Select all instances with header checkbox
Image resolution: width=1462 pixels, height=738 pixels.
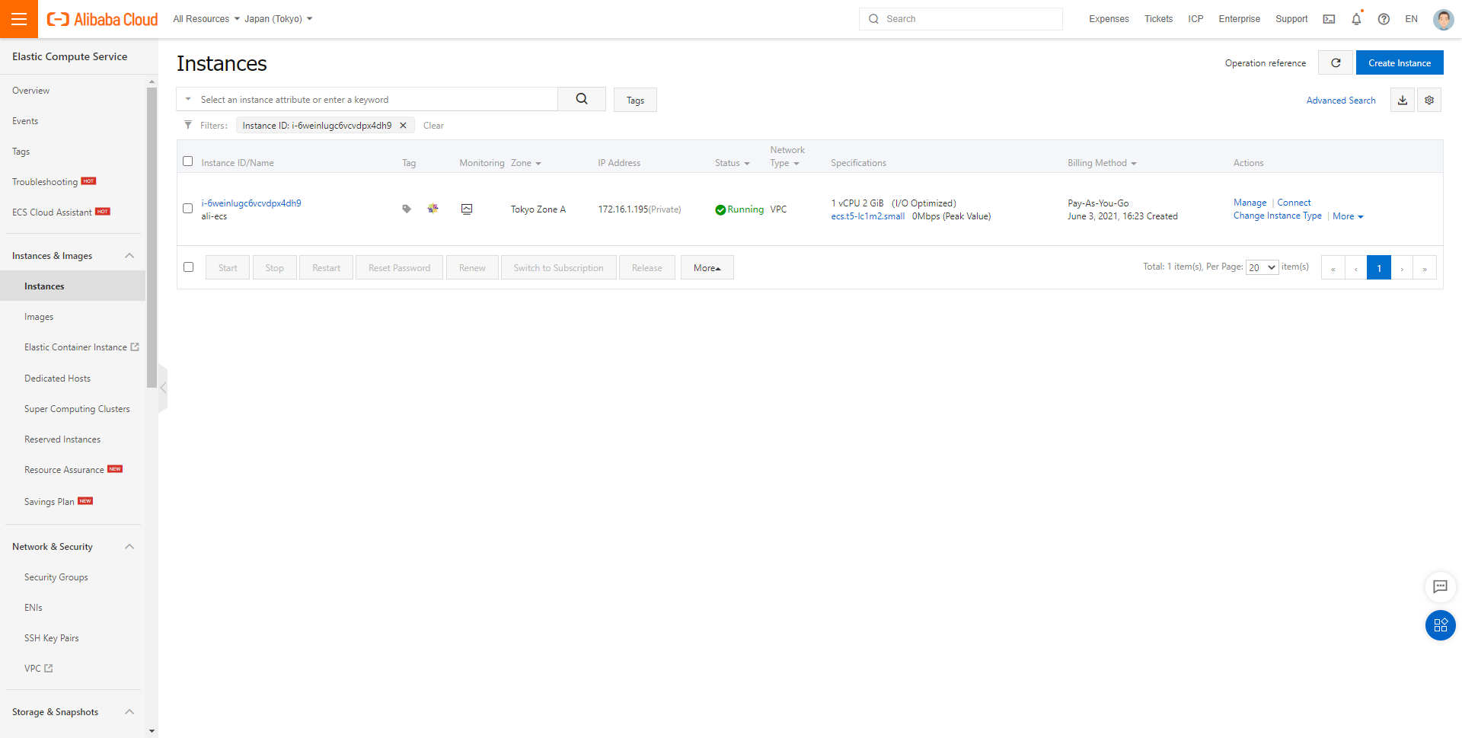click(188, 161)
